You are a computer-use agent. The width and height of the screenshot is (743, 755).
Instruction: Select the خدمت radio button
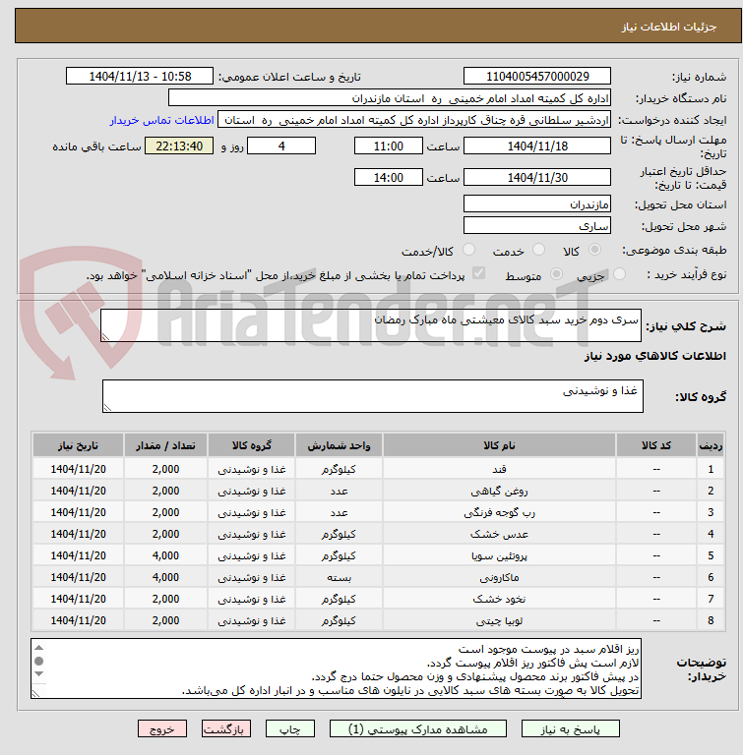point(538,250)
